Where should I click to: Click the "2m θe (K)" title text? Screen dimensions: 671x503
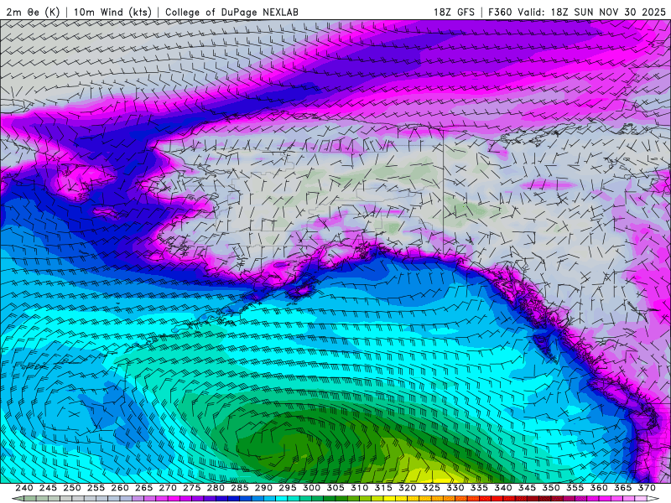point(33,13)
